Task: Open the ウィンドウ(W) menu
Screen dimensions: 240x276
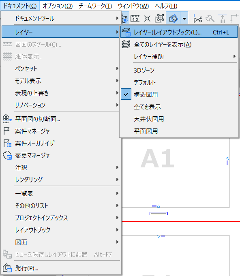Action: 133,6
